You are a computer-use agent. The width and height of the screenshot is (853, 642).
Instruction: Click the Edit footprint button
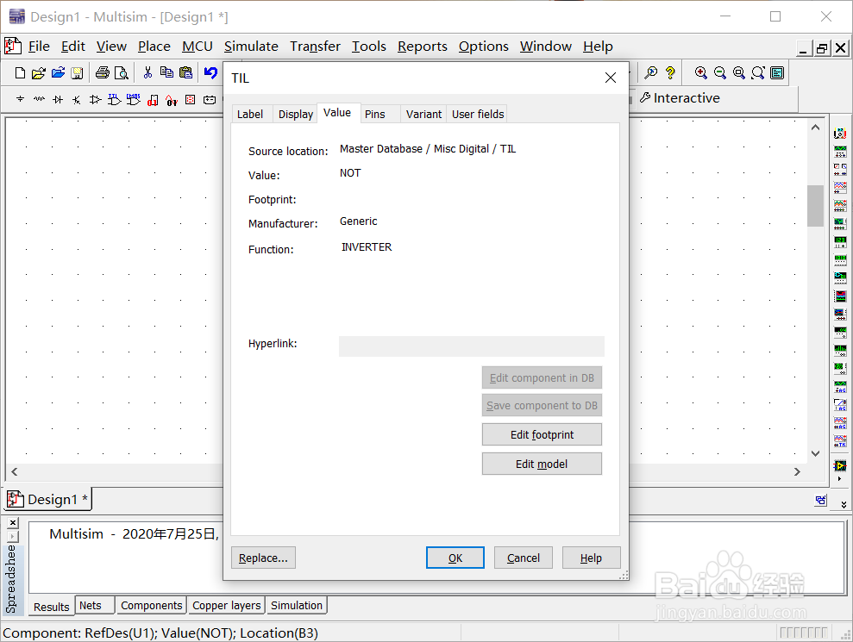pyautogui.click(x=542, y=434)
